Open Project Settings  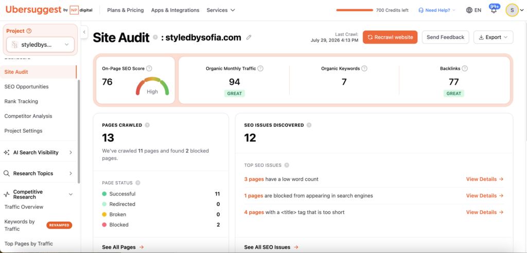pos(23,131)
